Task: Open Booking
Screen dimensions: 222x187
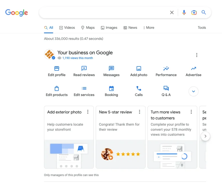Action: [111, 91]
